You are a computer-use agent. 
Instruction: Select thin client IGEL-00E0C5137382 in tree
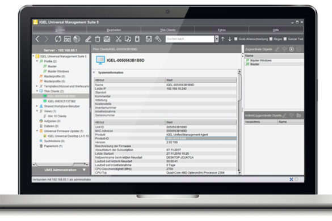(x=62, y=101)
